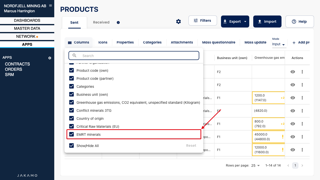View the first F2 row with its eye icon
Viewport: 320px width, 180px height.
point(293,72)
